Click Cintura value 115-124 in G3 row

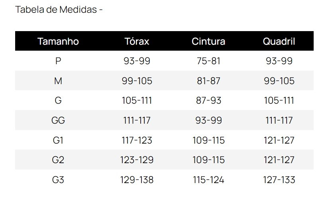click(208, 180)
